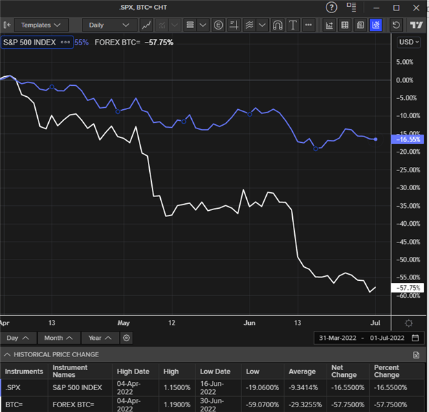Open the three-dot more tools menu
Image resolution: width=429 pixels, height=412 pixels.
pyautogui.click(x=308, y=25)
